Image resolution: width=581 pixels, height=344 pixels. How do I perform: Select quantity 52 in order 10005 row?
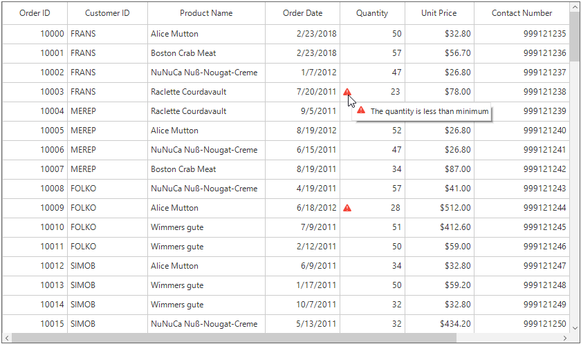[x=372, y=131]
